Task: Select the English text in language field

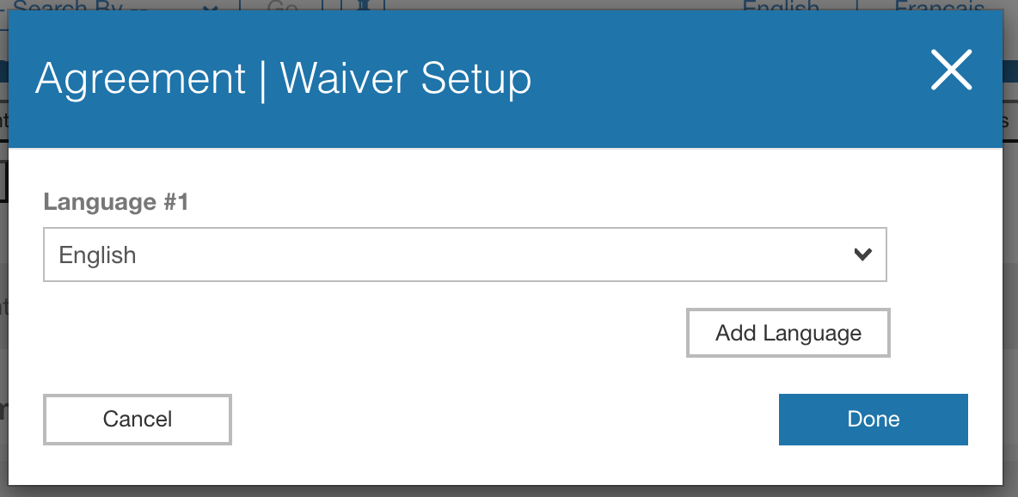Action: [x=97, y=255]
